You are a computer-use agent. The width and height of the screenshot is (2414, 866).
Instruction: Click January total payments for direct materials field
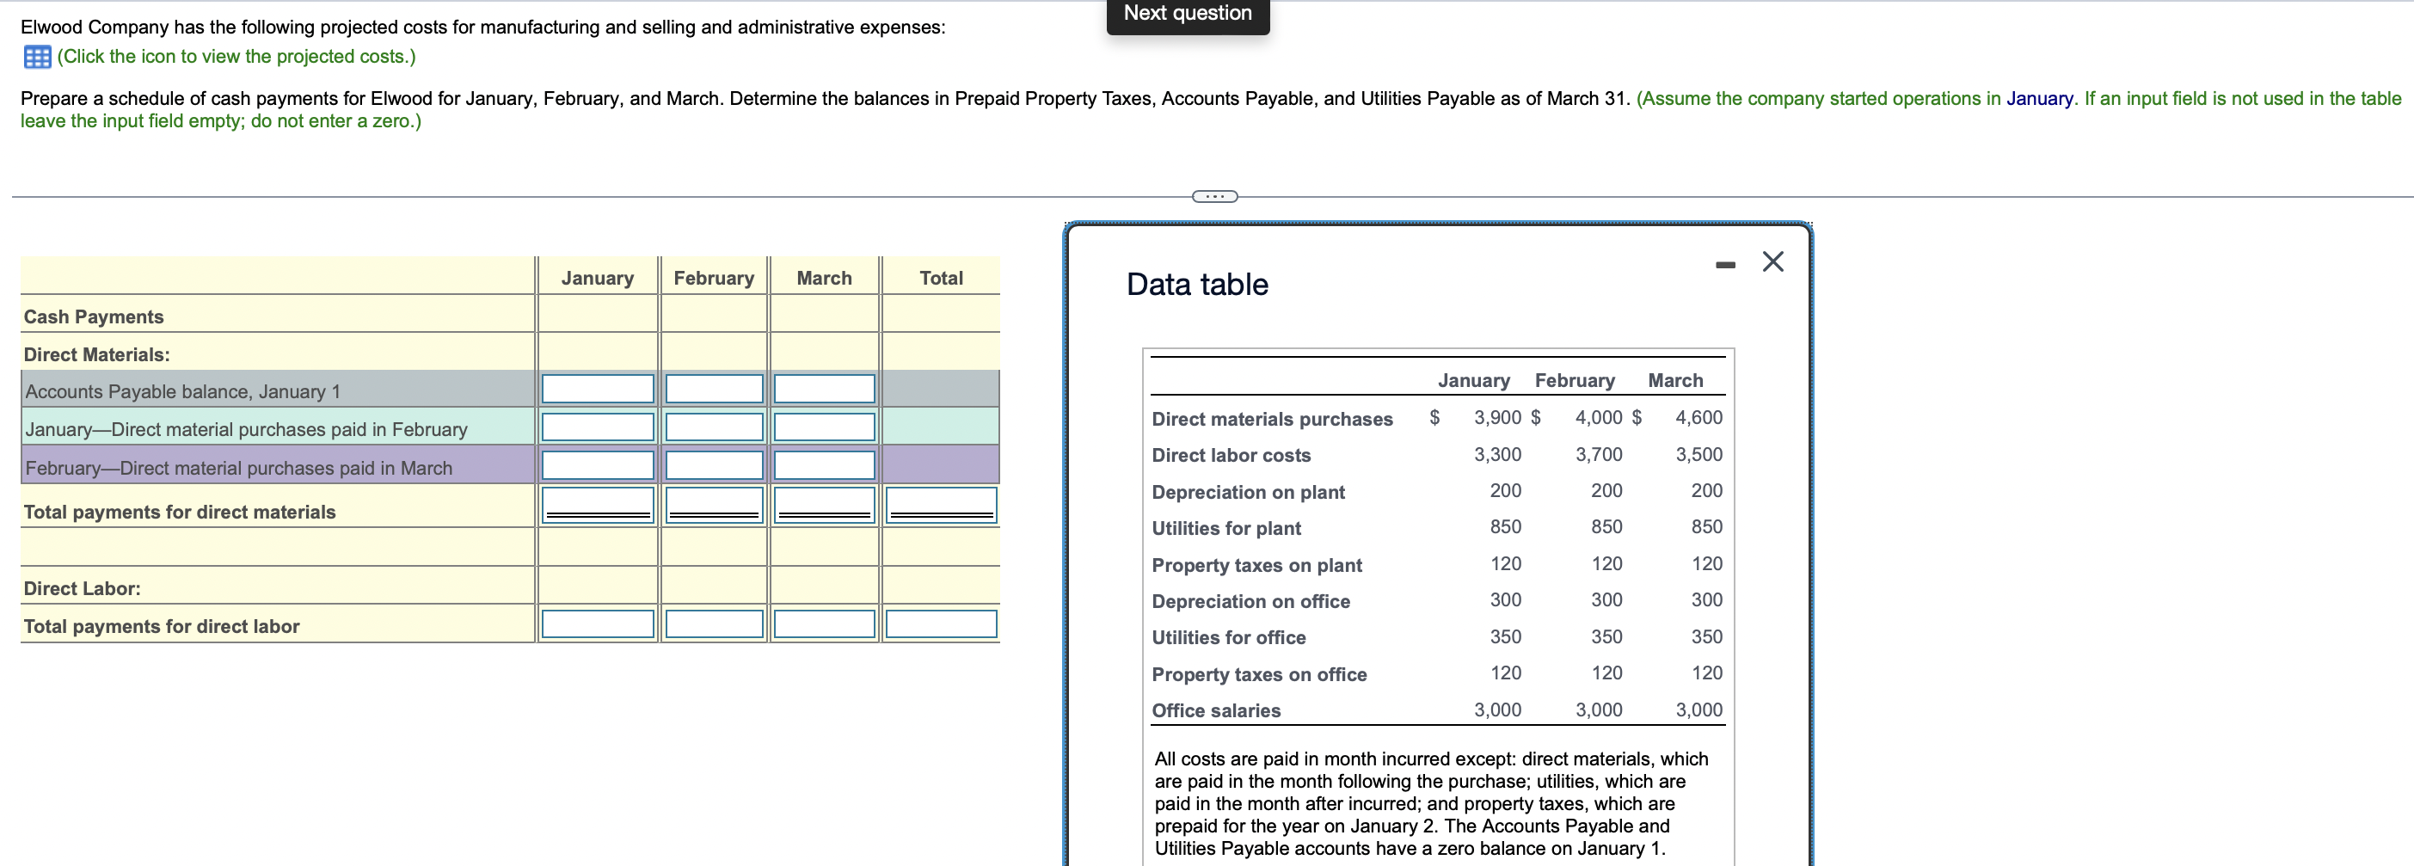[598, 505]
